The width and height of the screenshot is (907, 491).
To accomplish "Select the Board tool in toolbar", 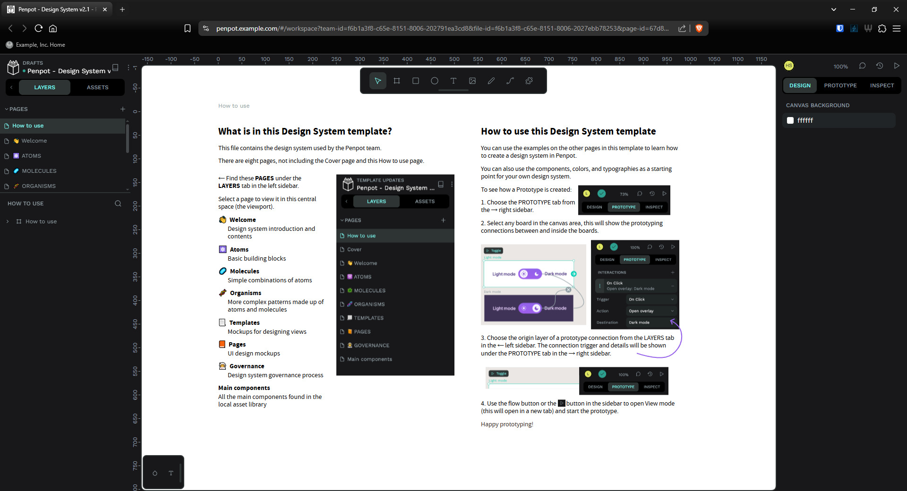I will tap(397, 81).
